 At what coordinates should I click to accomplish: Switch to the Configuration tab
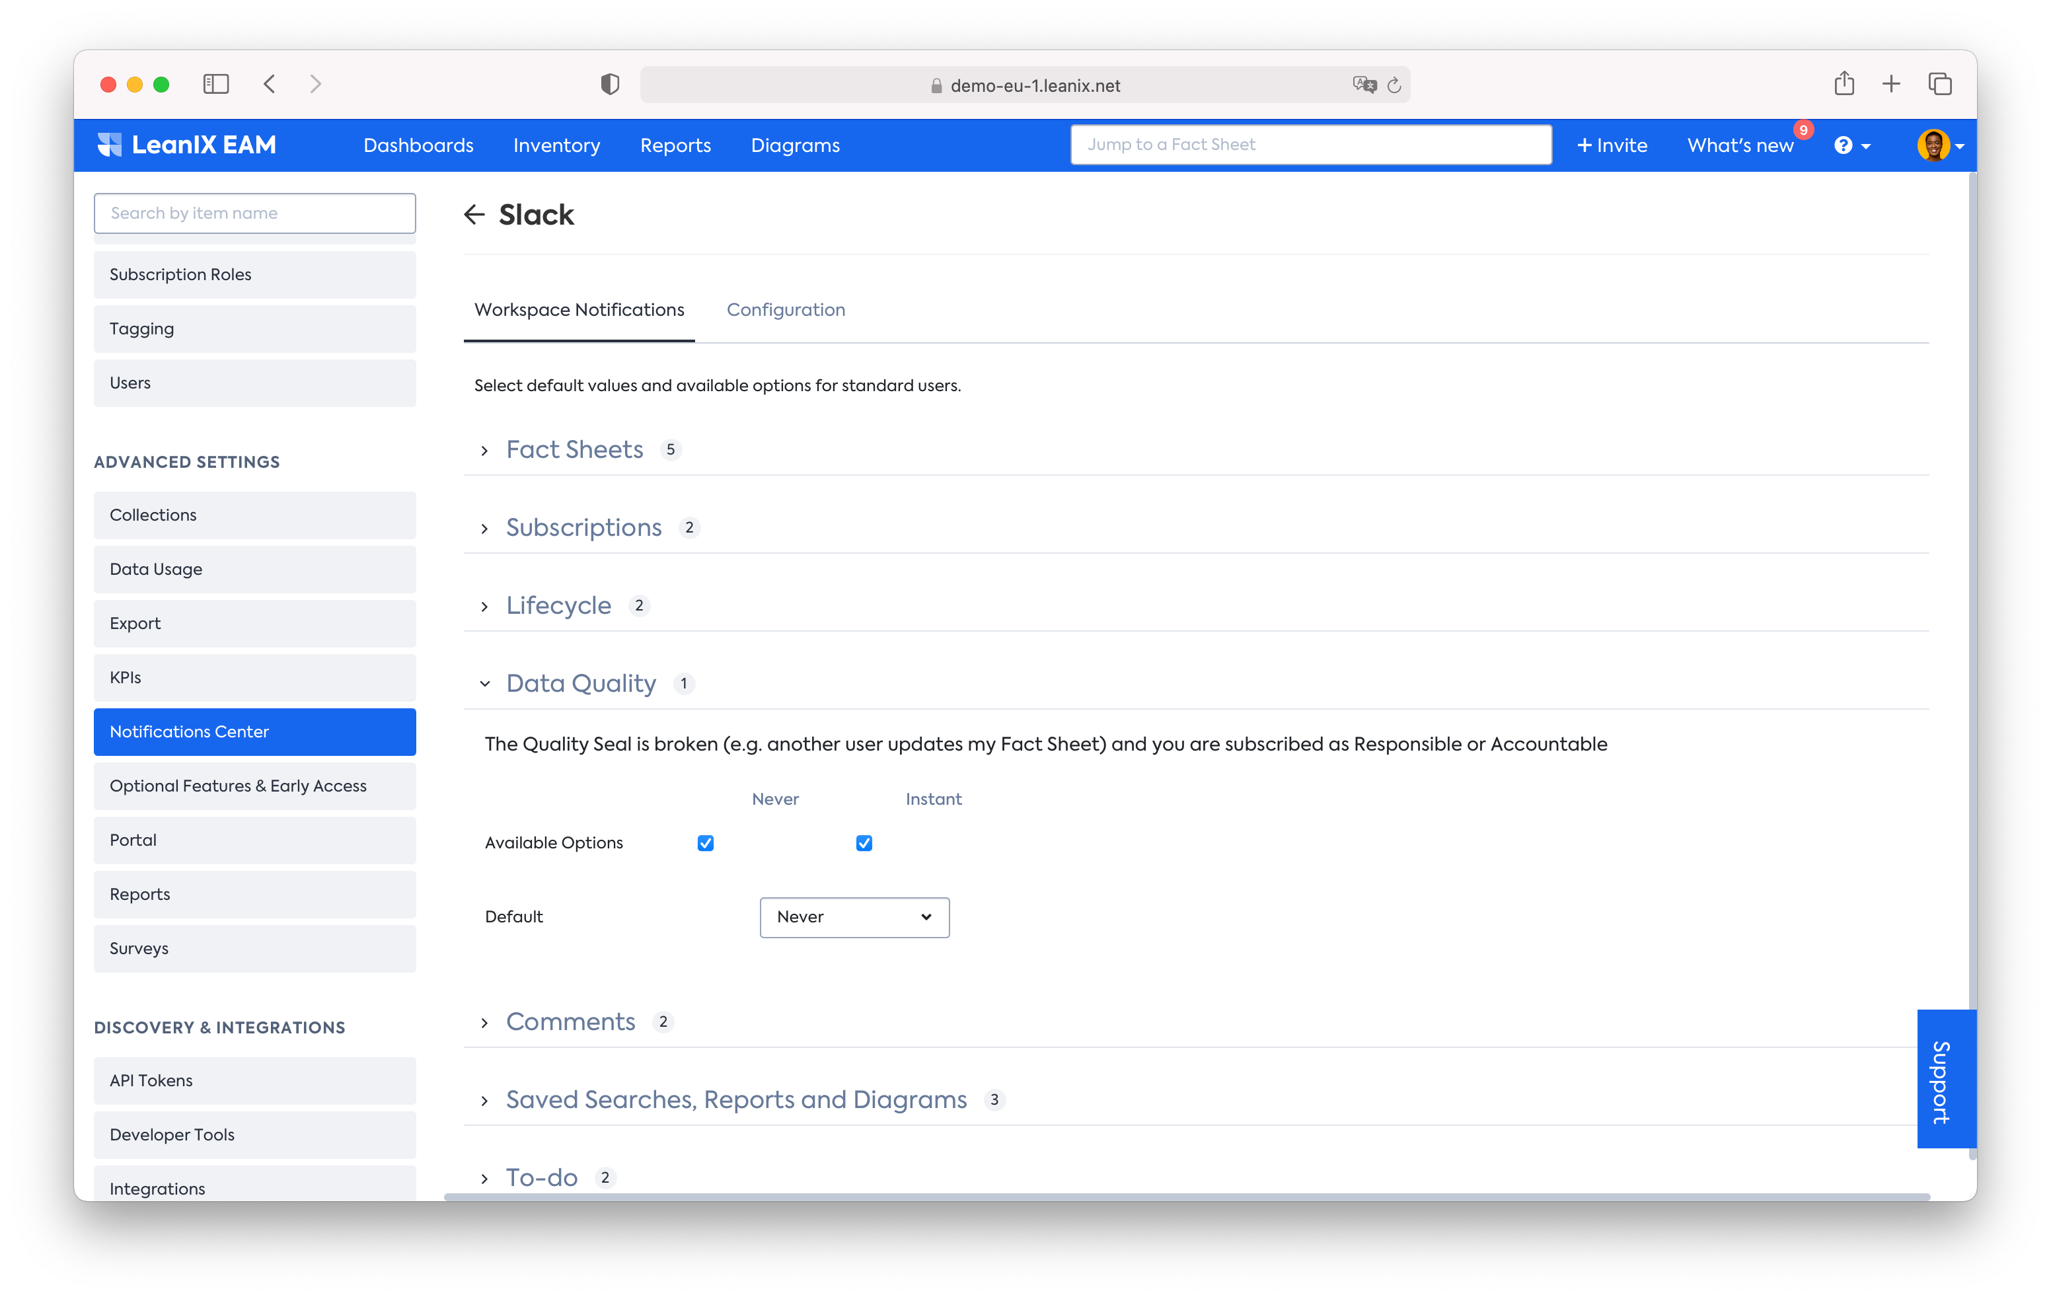coord(785,310)
